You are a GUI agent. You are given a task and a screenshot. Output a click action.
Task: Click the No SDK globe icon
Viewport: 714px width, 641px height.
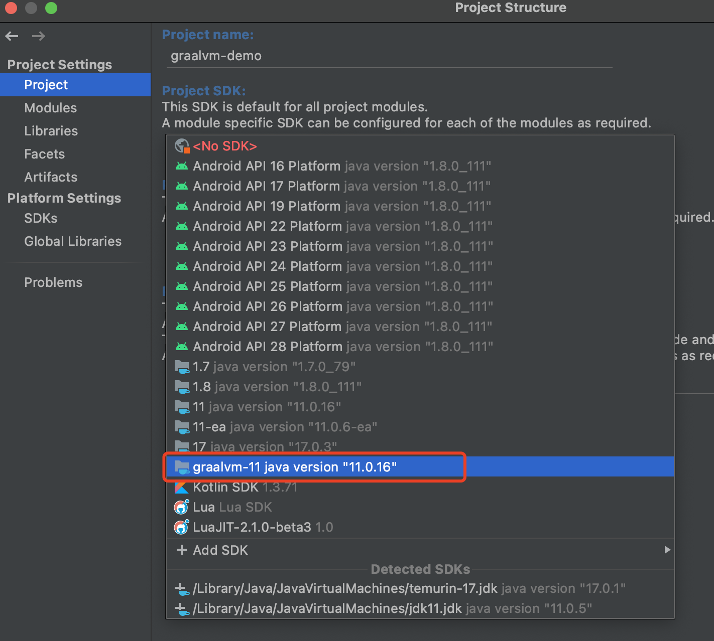182,146
